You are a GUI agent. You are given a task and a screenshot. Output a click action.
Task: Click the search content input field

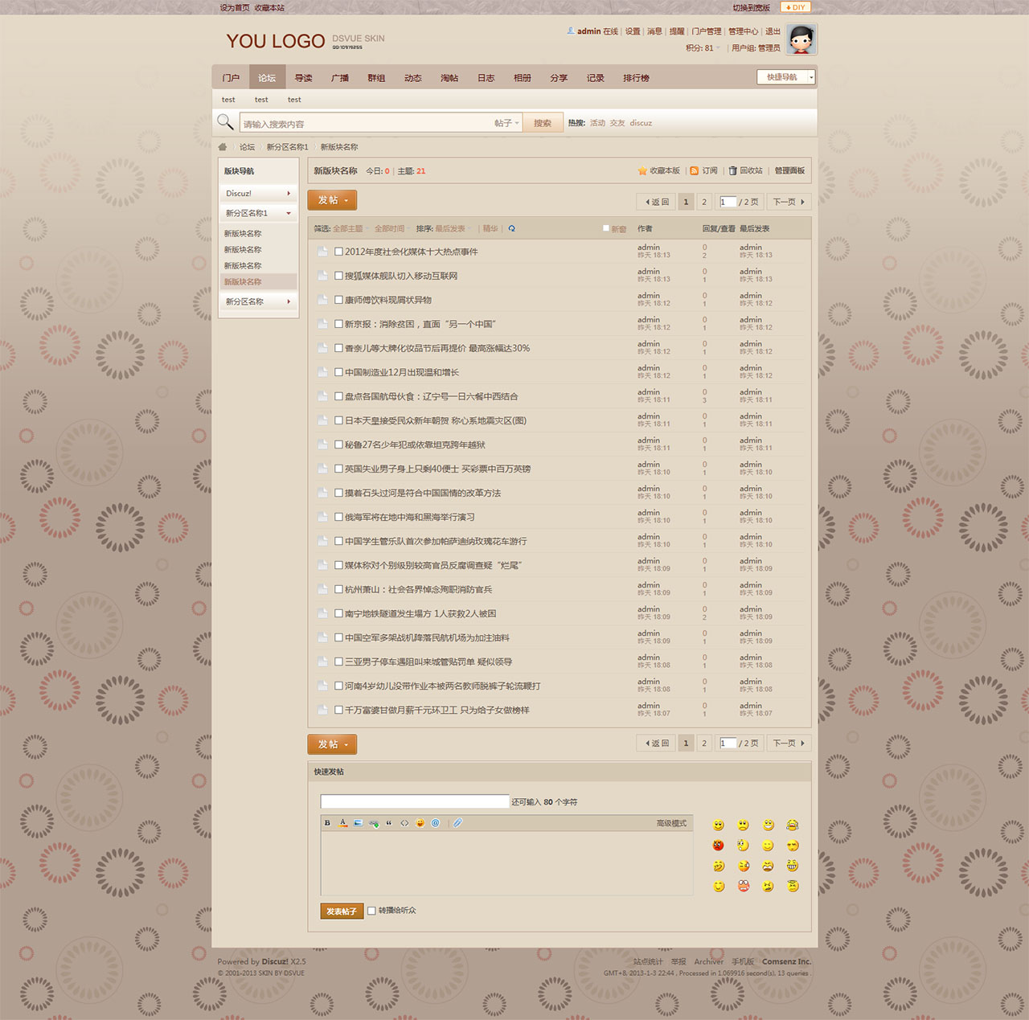[x=367, y=124]
